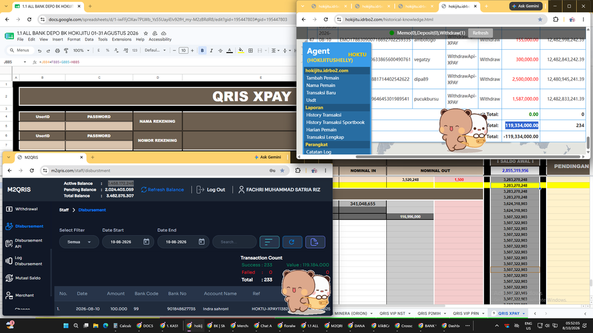Decrease font size with minus button
The width and height of the screenshot is (593, 333).
(174, 51)
